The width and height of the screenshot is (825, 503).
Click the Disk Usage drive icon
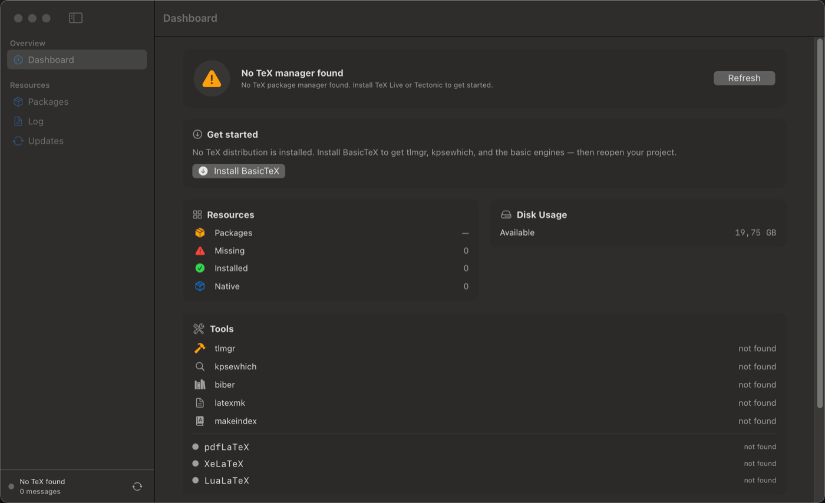pyautogui.click(x=506, y=215)
